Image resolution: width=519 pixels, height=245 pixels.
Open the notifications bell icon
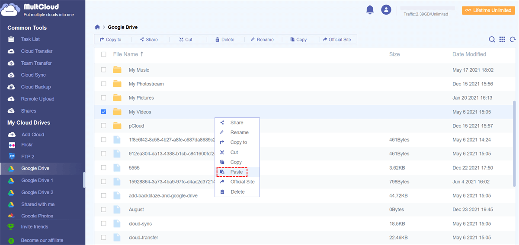coord(370,9)
